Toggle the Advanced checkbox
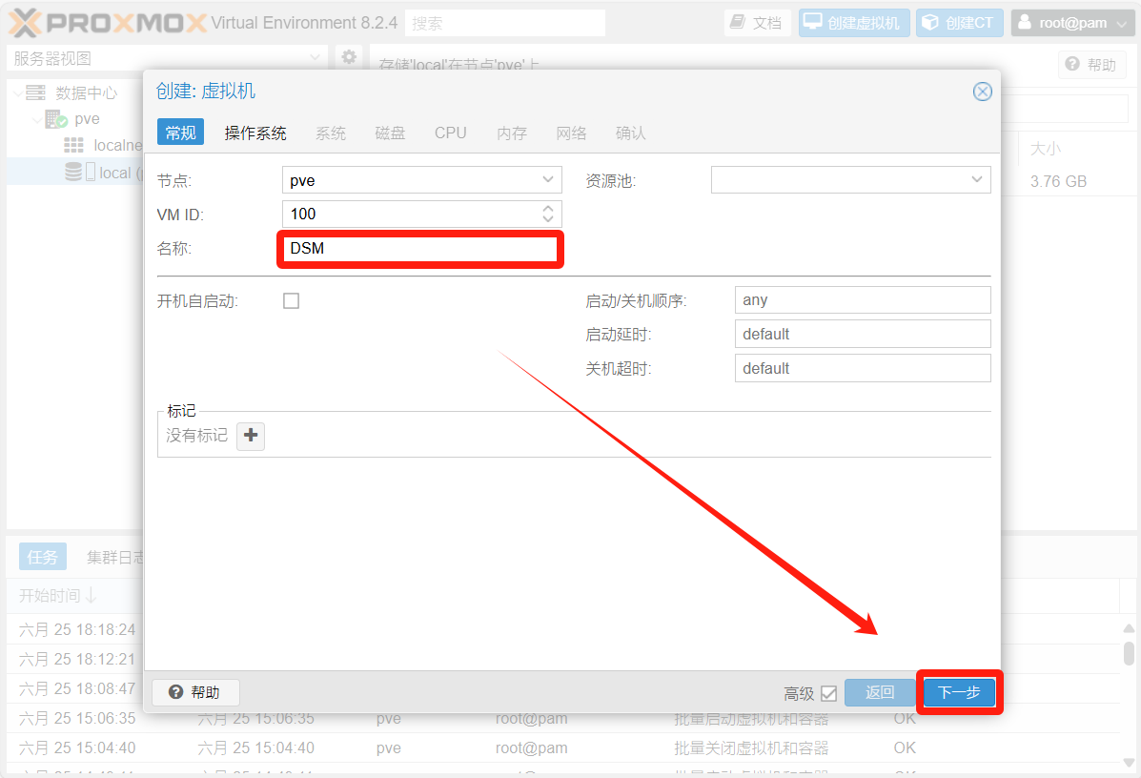The height and width of the screenshot is (778, 1141). (x=828, y=693)
